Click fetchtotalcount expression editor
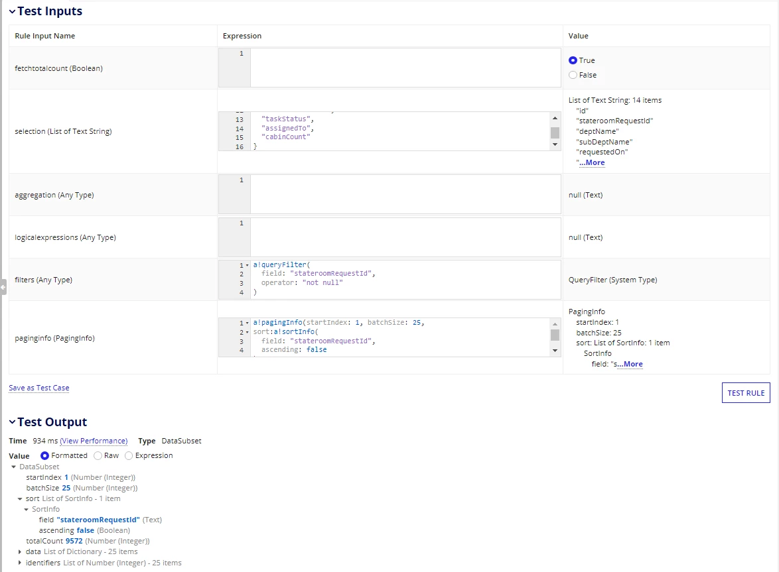The width and height of the screenshot is (779, 572). (x=405, y=68)
